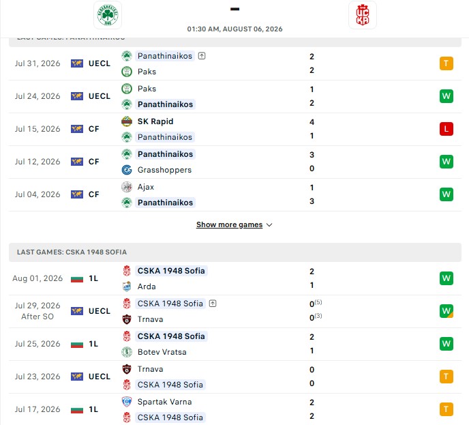Click CF flag icon for Jul 04 match

point(77,194)
